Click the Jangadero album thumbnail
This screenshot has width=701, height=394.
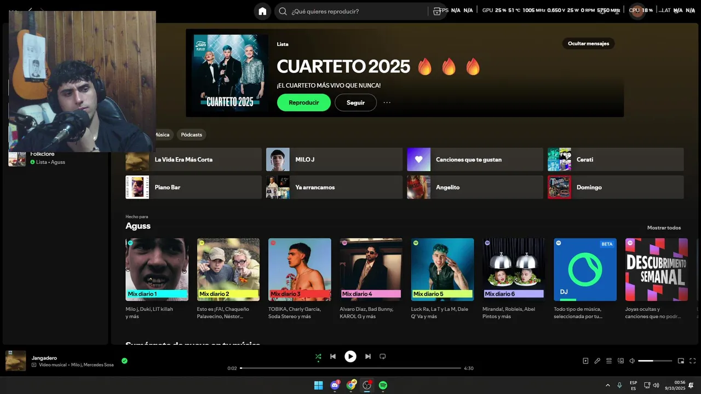[16, 361]
